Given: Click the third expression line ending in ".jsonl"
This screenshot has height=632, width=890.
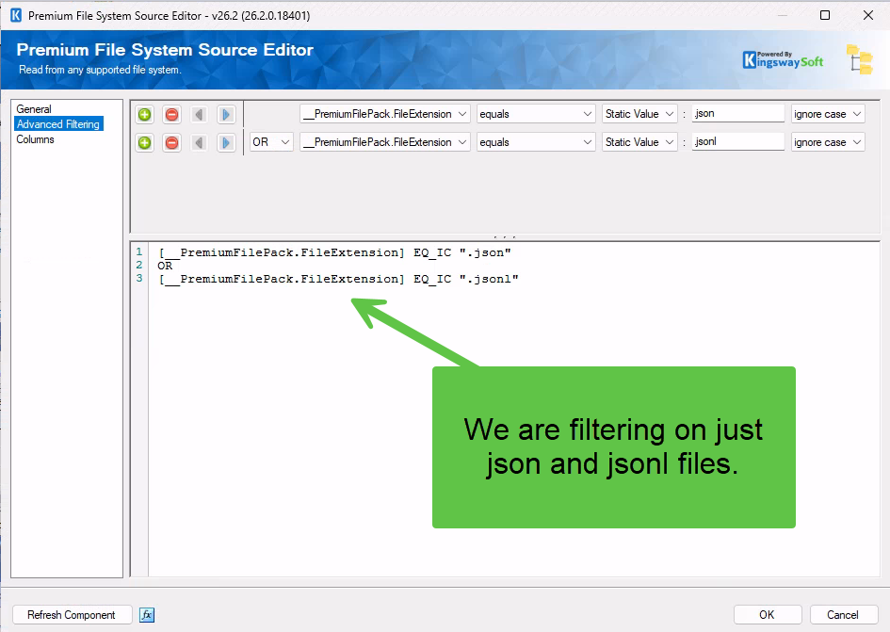Looking at the screenshot, I should tap(339, 279).
